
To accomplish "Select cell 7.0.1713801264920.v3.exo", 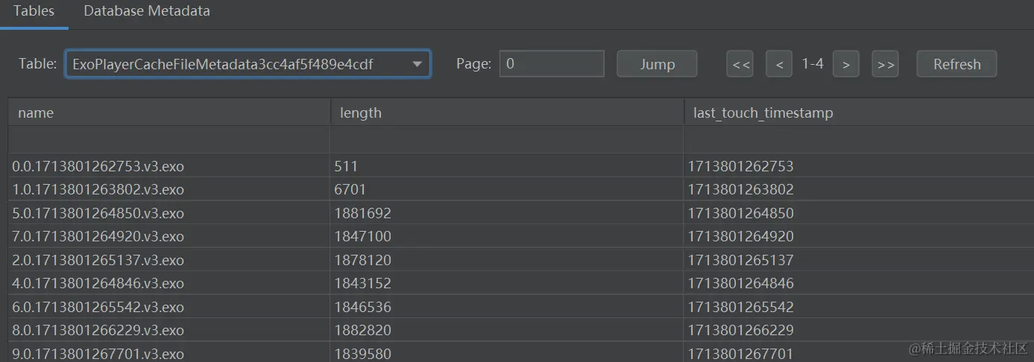I will pos(169,236).
